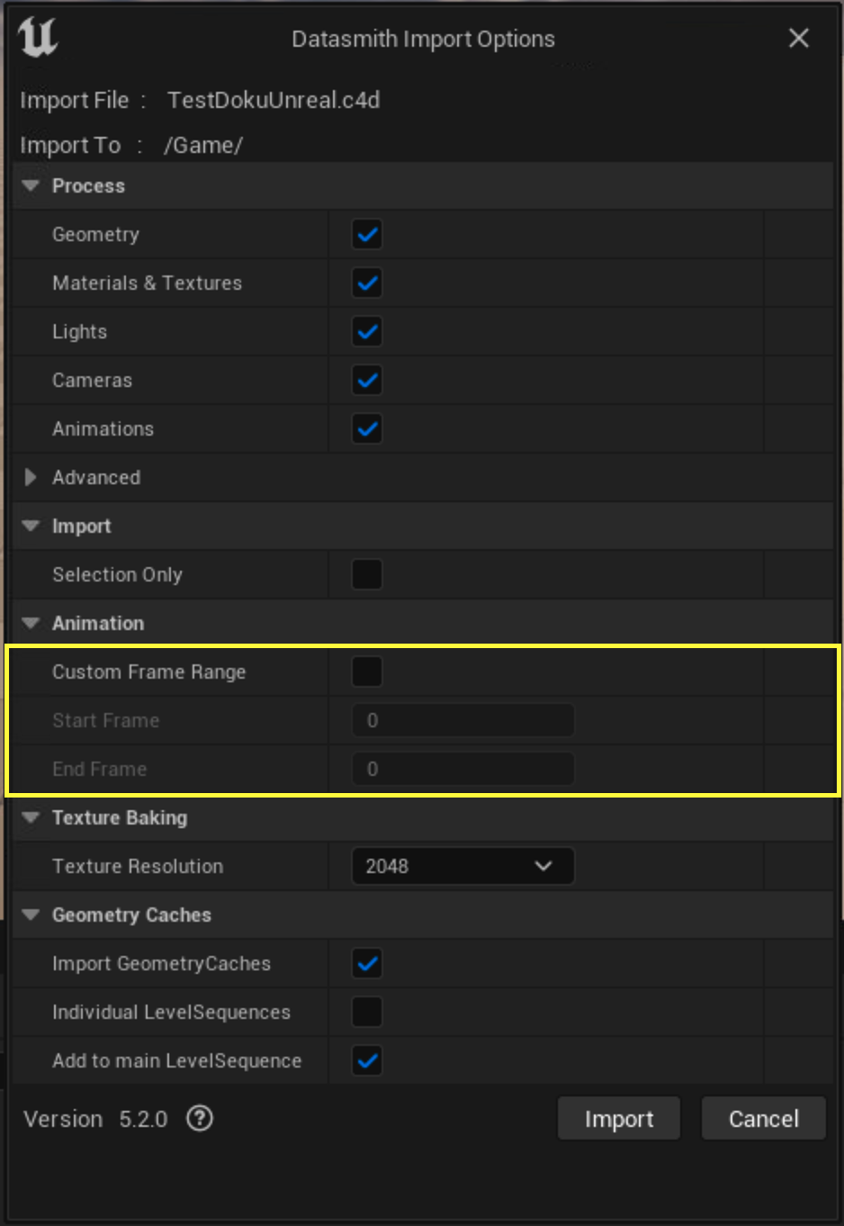This screenshot has width=844, height=1226.
Task: Click the Import section disclosure triangle
Action: click(31, 526)
